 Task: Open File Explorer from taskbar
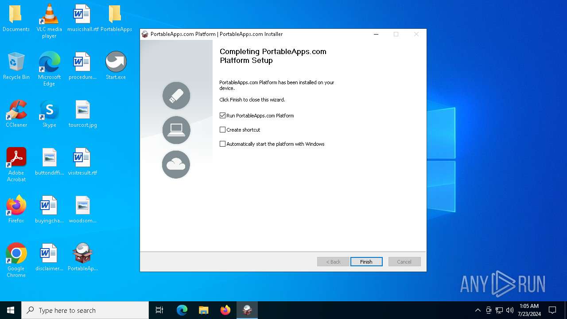204,310
